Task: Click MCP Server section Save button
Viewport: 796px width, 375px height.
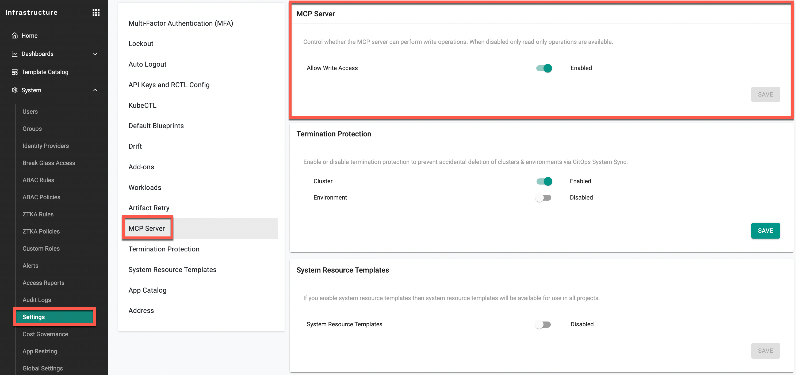Action: coord(765,94)
